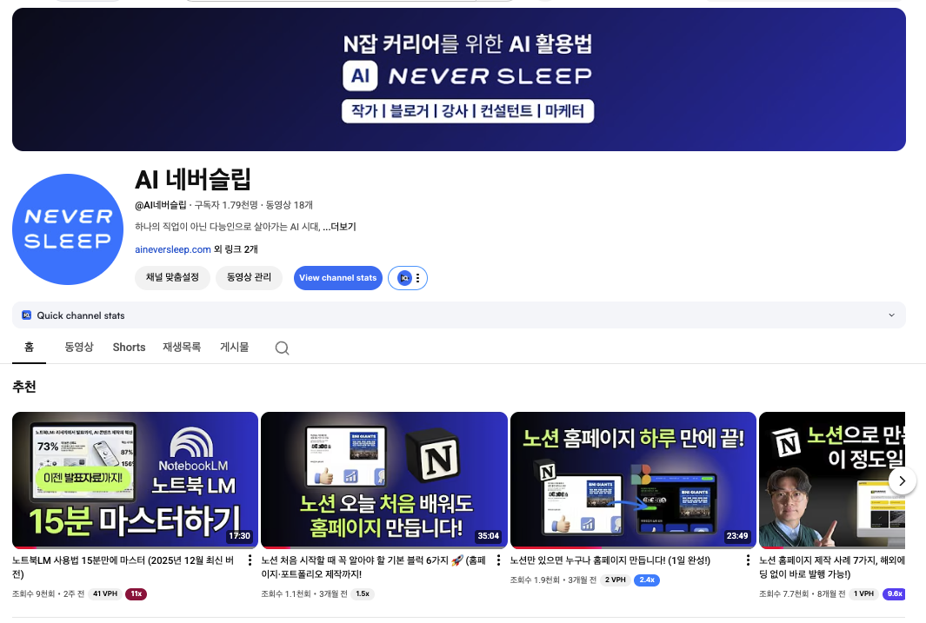Open the three-dot menu beside View channel stats
Viewport: 926px width, 623px height.
pyautogui.click(x=418, y=278)
